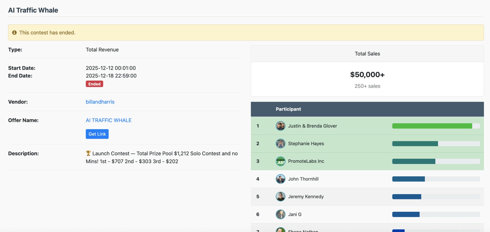
Task: Click the PromoteLabs Inc logo avatar
Action: tap(280, 161)
